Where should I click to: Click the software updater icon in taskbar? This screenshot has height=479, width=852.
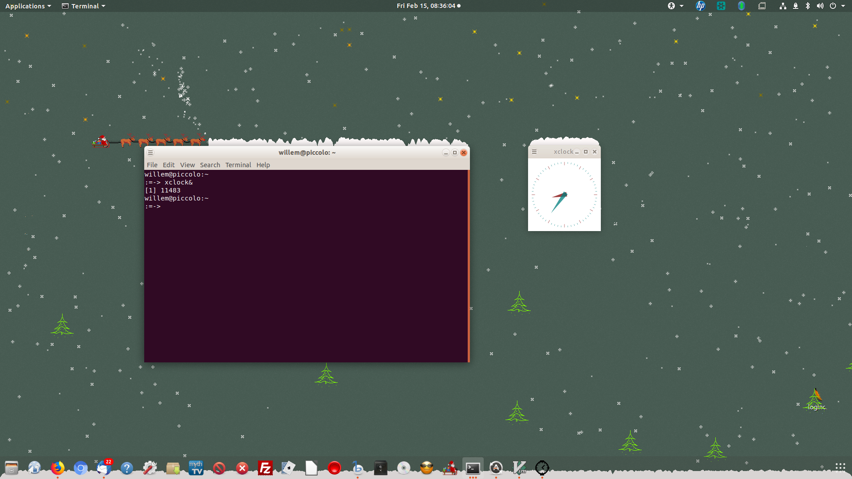click(497, 467)
